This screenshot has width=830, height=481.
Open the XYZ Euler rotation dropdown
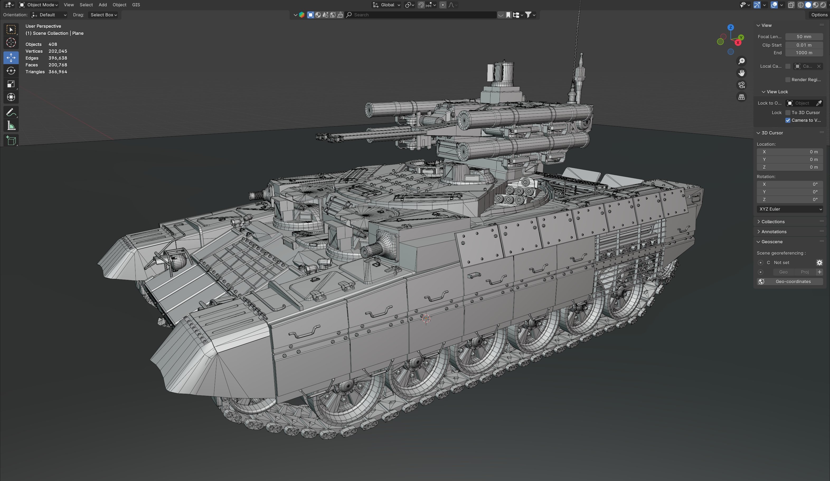coord(790,209)
